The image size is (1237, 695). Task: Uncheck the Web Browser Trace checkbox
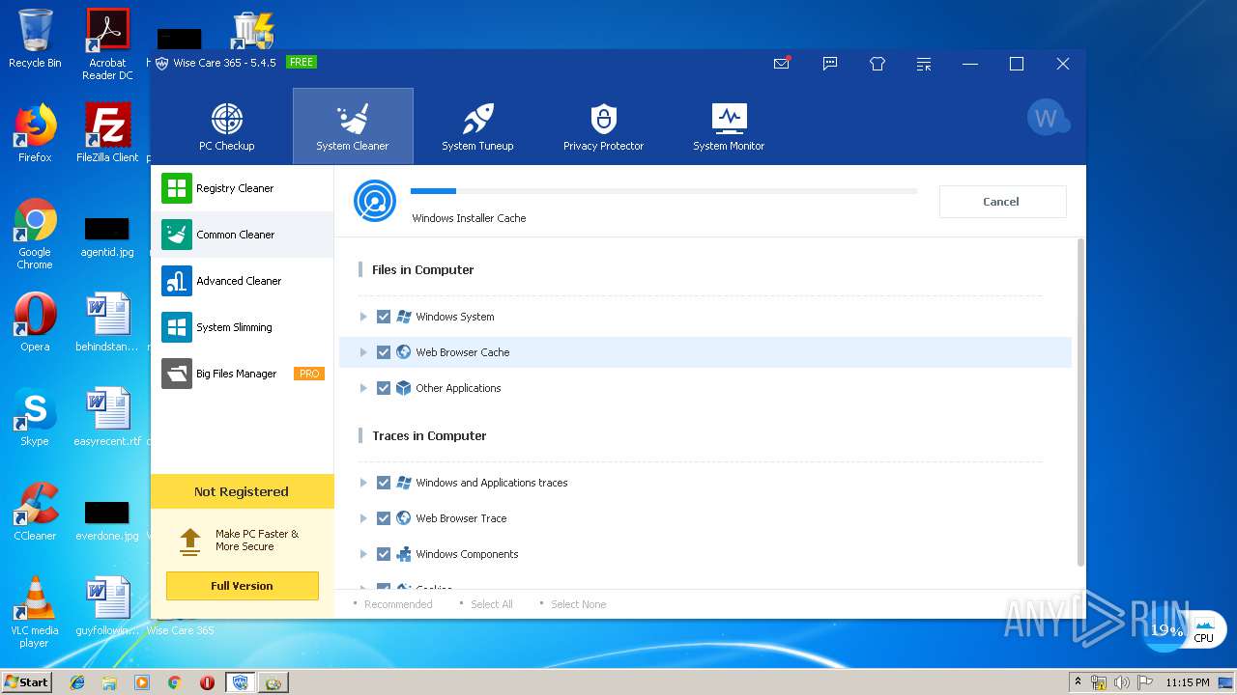pyautogui.click(x=384, y=518)
